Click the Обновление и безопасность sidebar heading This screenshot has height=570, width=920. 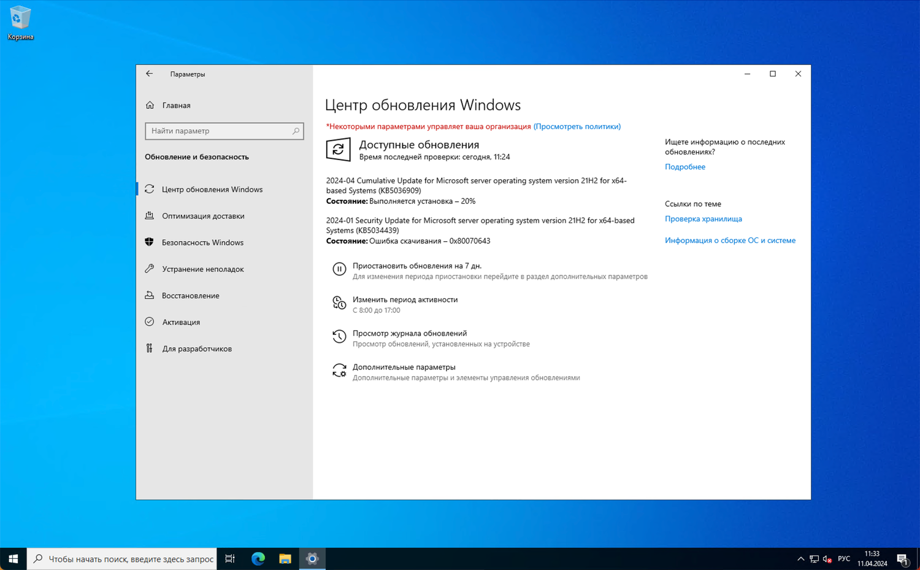point(197,157)
